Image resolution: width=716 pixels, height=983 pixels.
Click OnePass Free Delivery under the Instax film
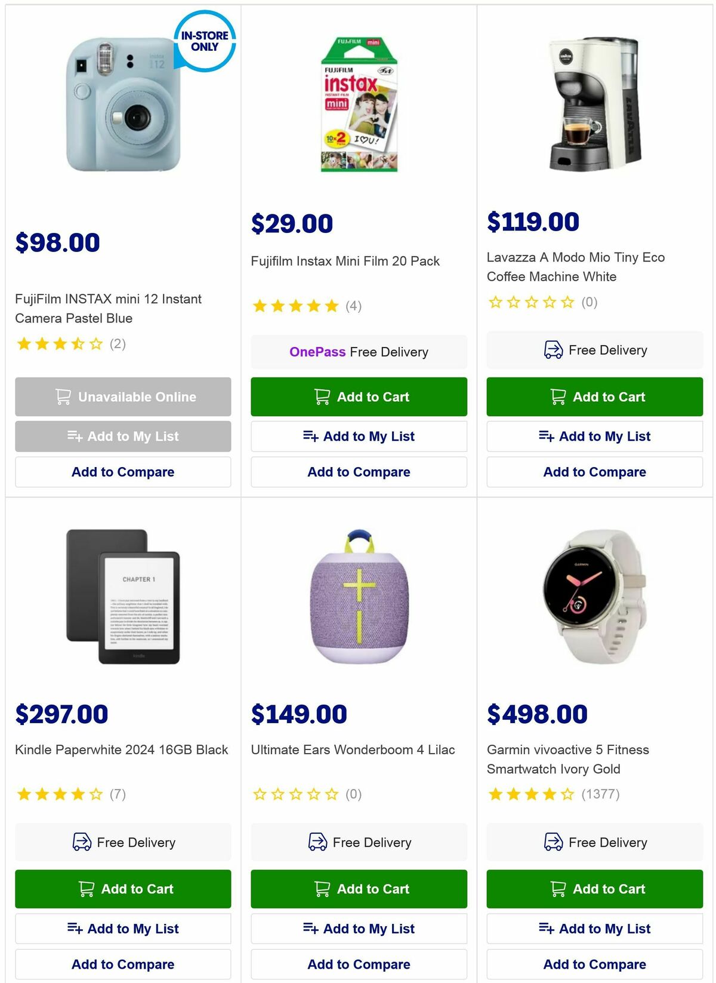pyautogui.click(x=359, y=352)
